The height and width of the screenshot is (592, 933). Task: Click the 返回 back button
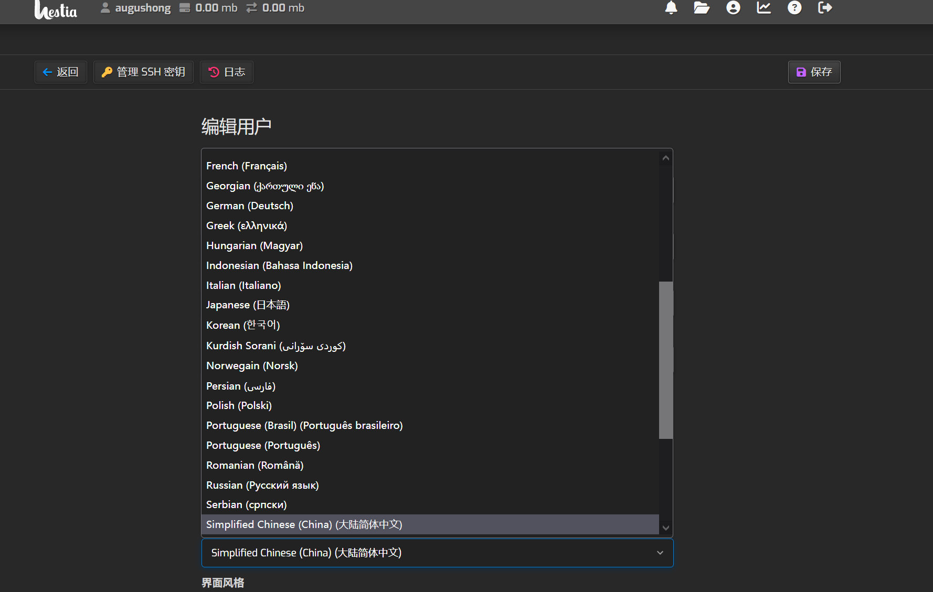pyautogui.click(x=61, y=72)
